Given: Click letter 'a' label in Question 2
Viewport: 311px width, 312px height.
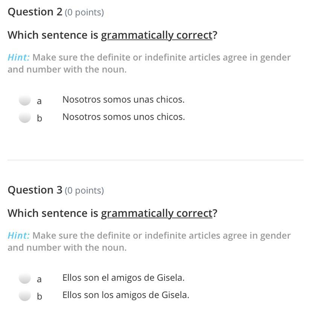Looking at the screenshot, I should (40, 101).
